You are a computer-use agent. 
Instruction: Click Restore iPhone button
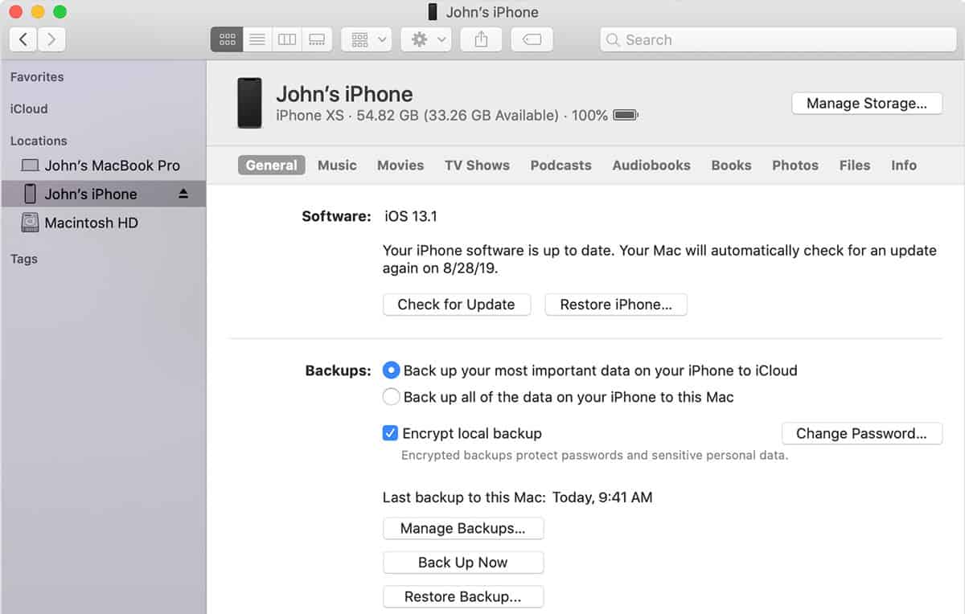(616, 305)
